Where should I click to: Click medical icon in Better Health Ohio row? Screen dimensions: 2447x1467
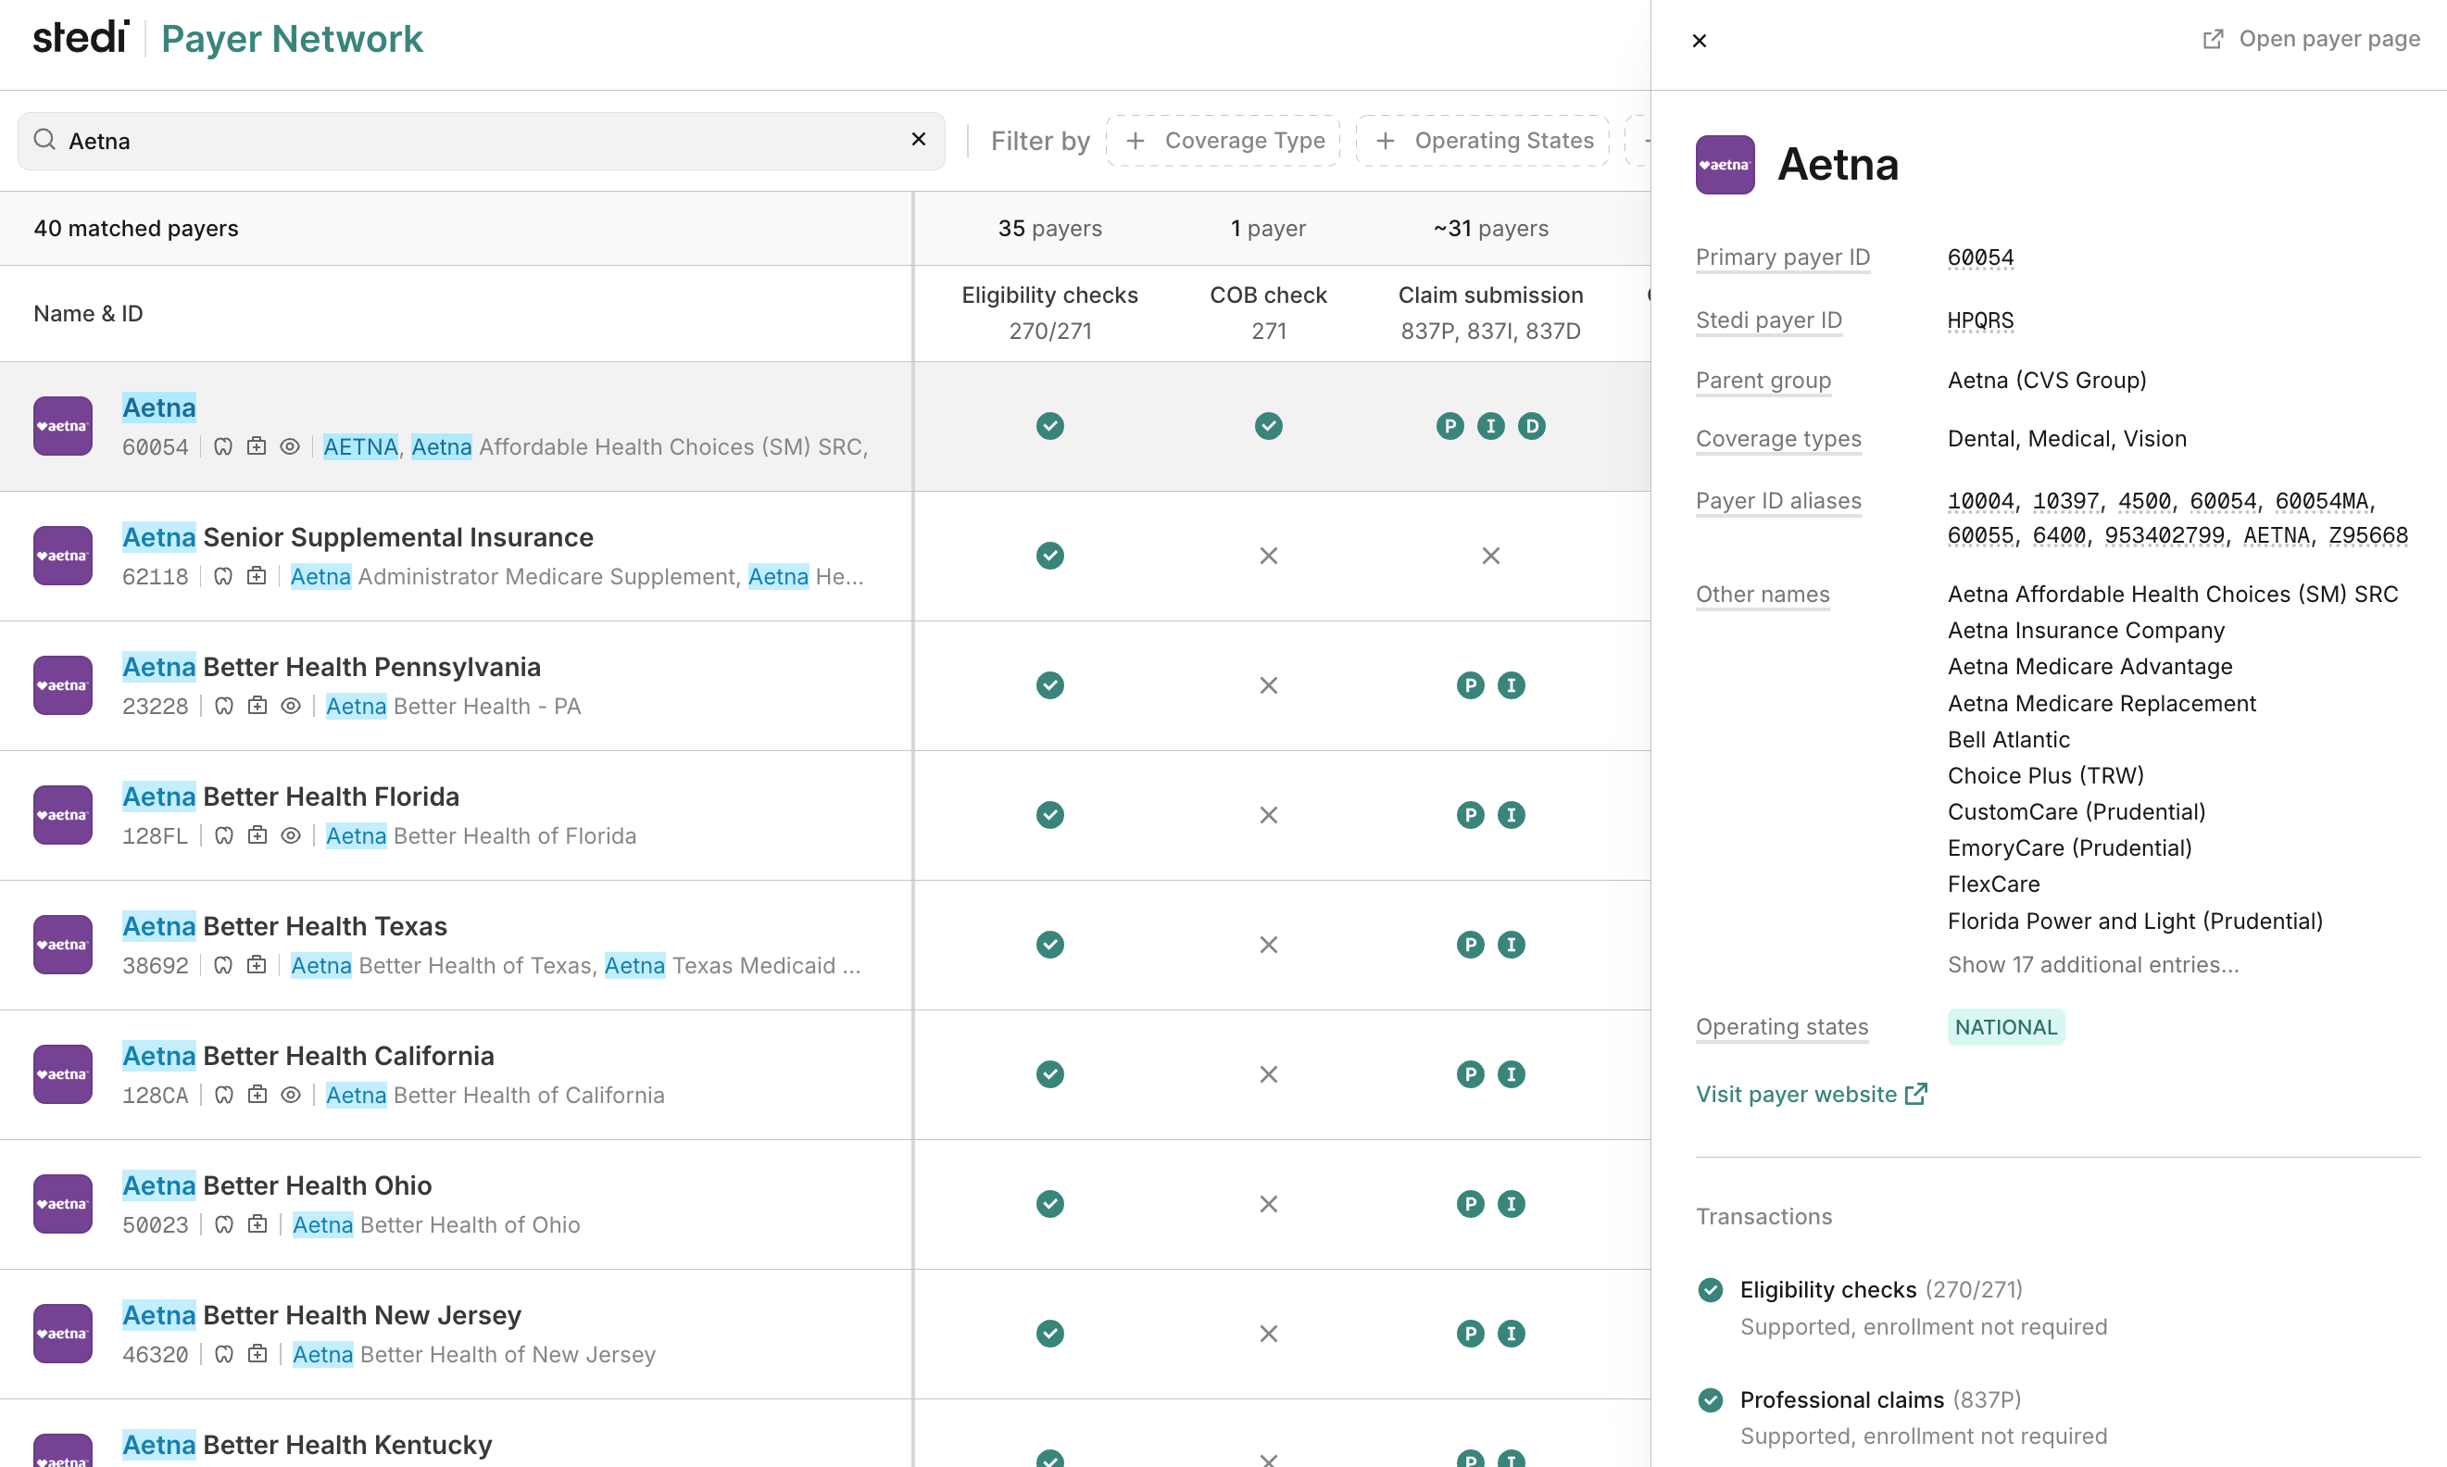pos(257,1223)
